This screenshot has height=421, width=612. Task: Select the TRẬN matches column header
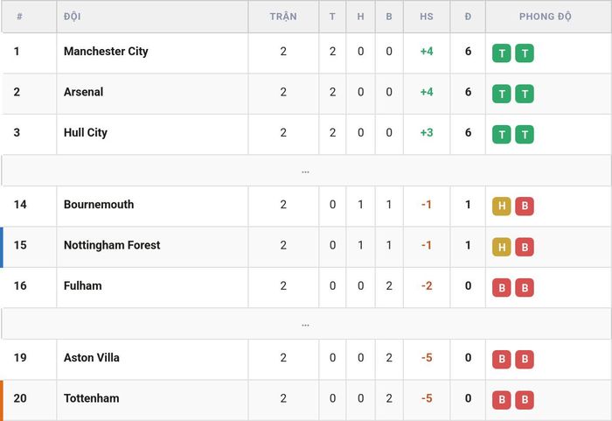(283, 17)
